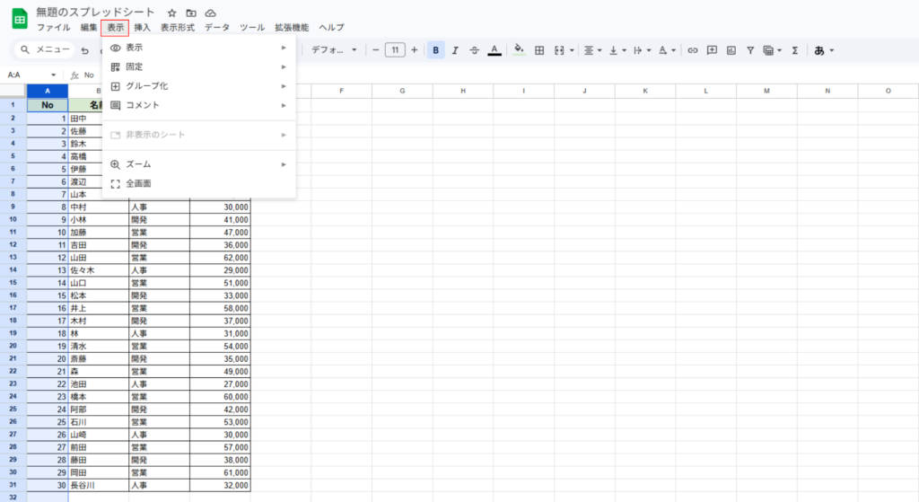
Task: Toggle bold formatting button
Action: [x=436, y=50]
